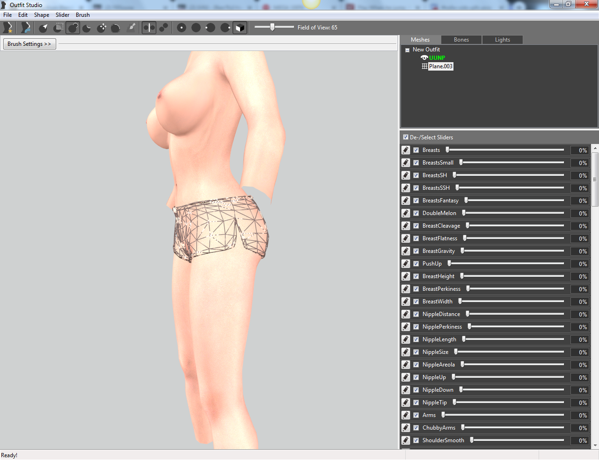
Task: Open the Slider menu
Action: (62, 15)
